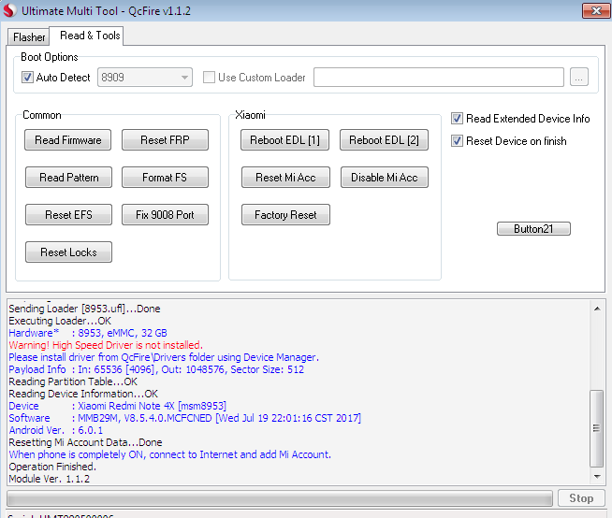Click the Reset Mi Acc button
612x518 pixels.
point(285,178)
